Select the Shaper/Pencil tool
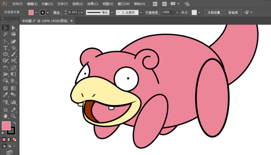This screenshot has width=271, height=155. [5, 61]
